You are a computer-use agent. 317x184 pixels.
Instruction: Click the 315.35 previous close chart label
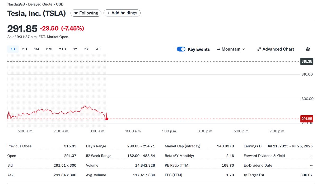tap(307, 61)
